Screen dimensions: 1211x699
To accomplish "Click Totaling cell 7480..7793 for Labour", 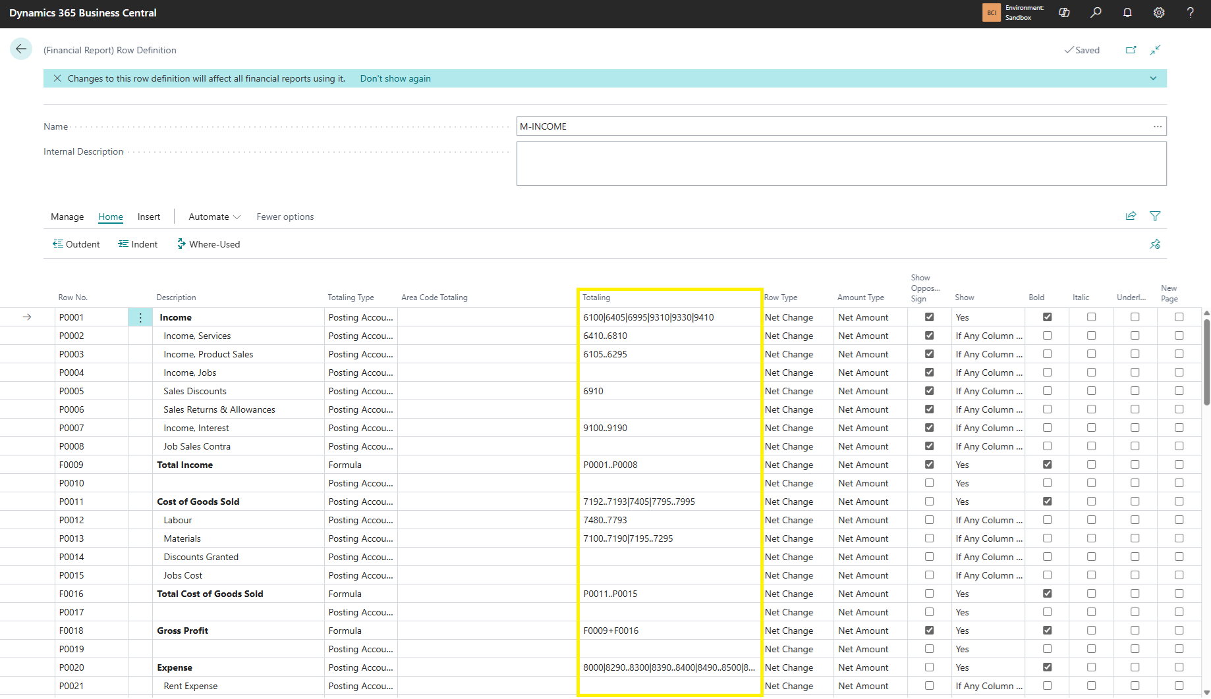I will (x=669, y=520).
